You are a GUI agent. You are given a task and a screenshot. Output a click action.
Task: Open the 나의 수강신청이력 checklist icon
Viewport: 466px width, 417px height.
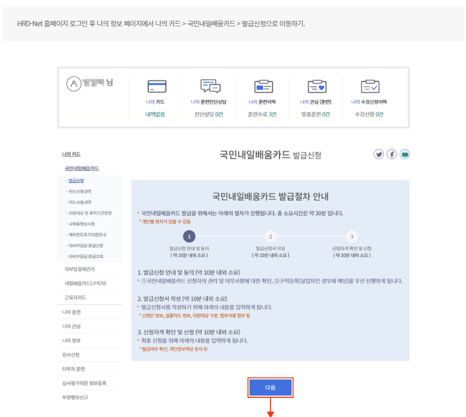click(370, 86)
